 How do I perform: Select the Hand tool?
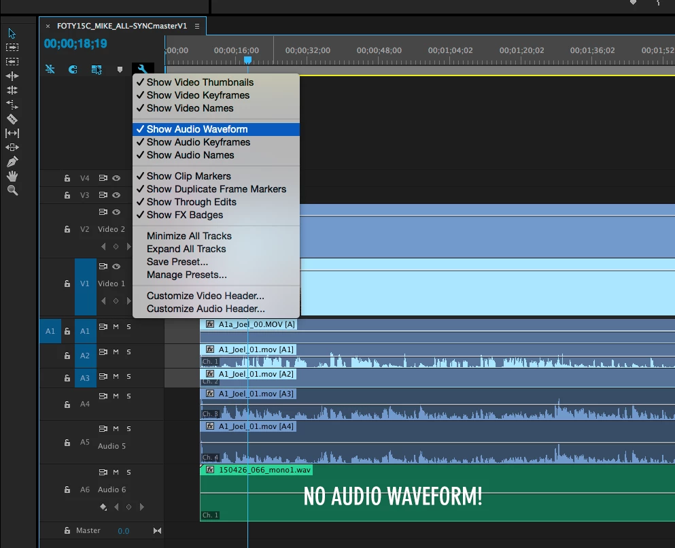[x=12, y=176]
